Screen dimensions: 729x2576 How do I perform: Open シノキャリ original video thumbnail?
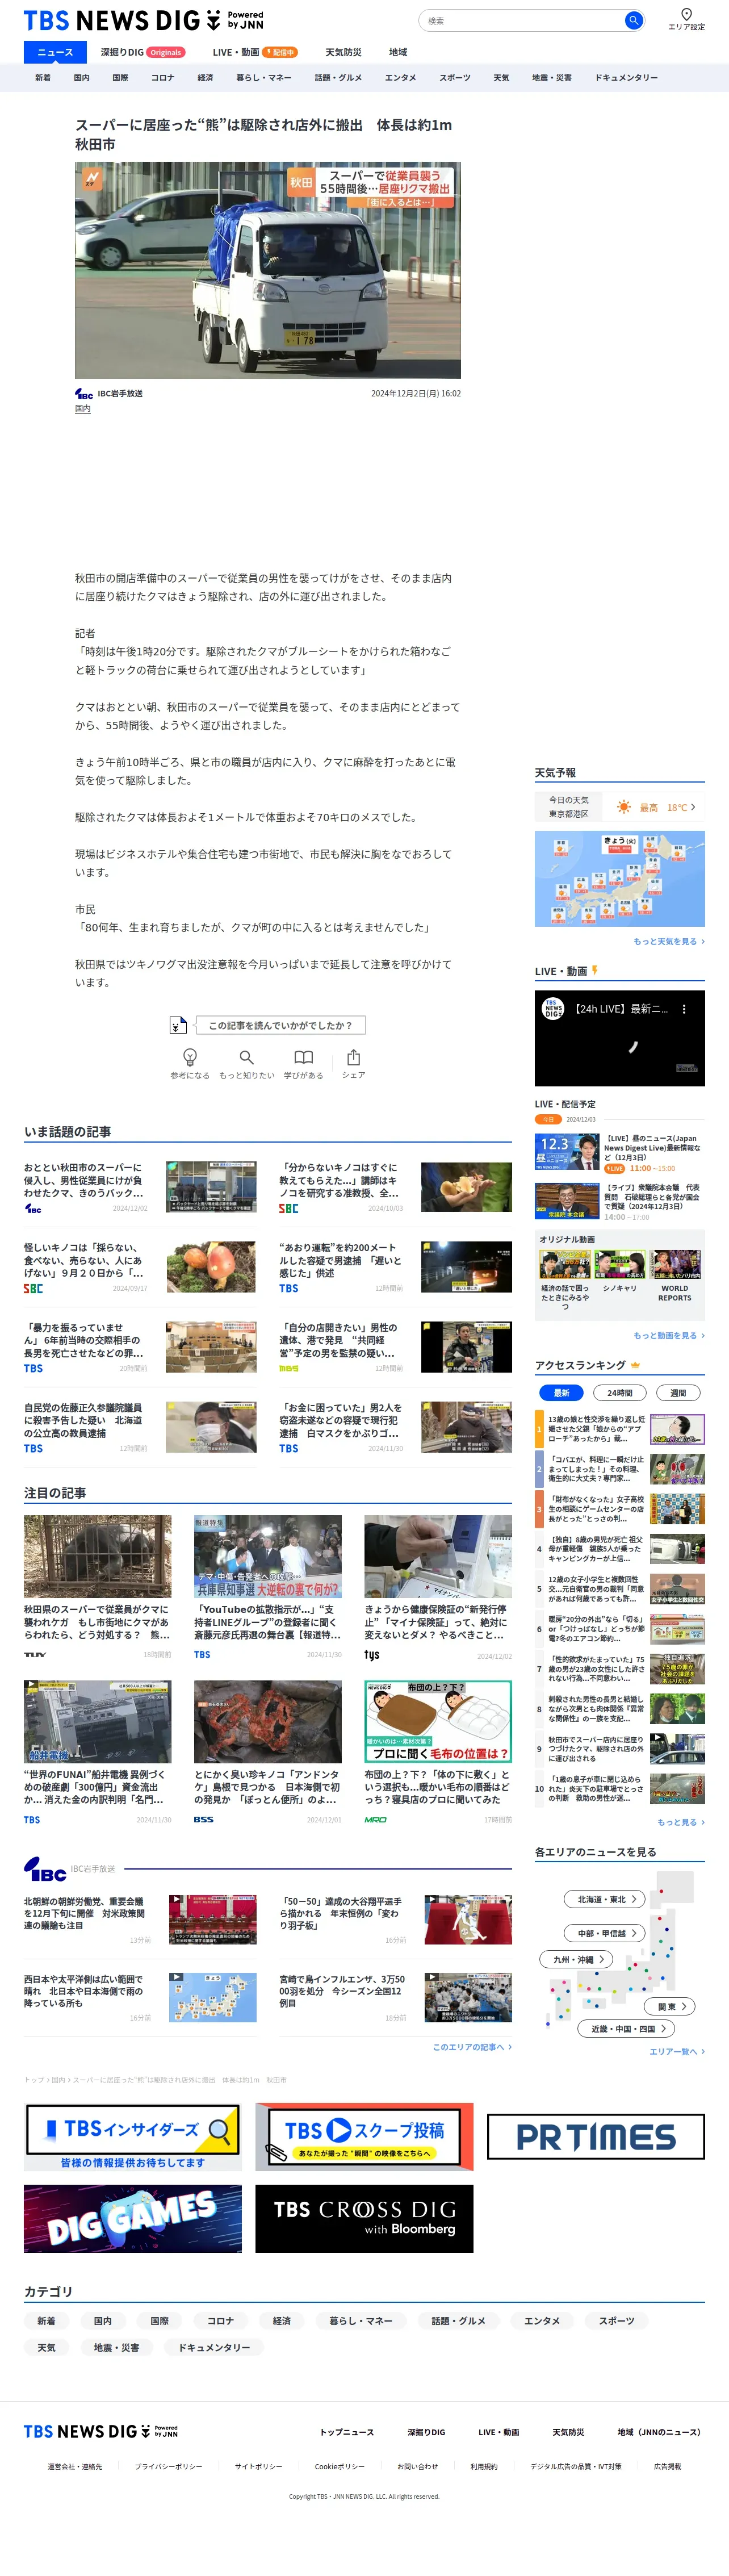[x=619, y=1265]
